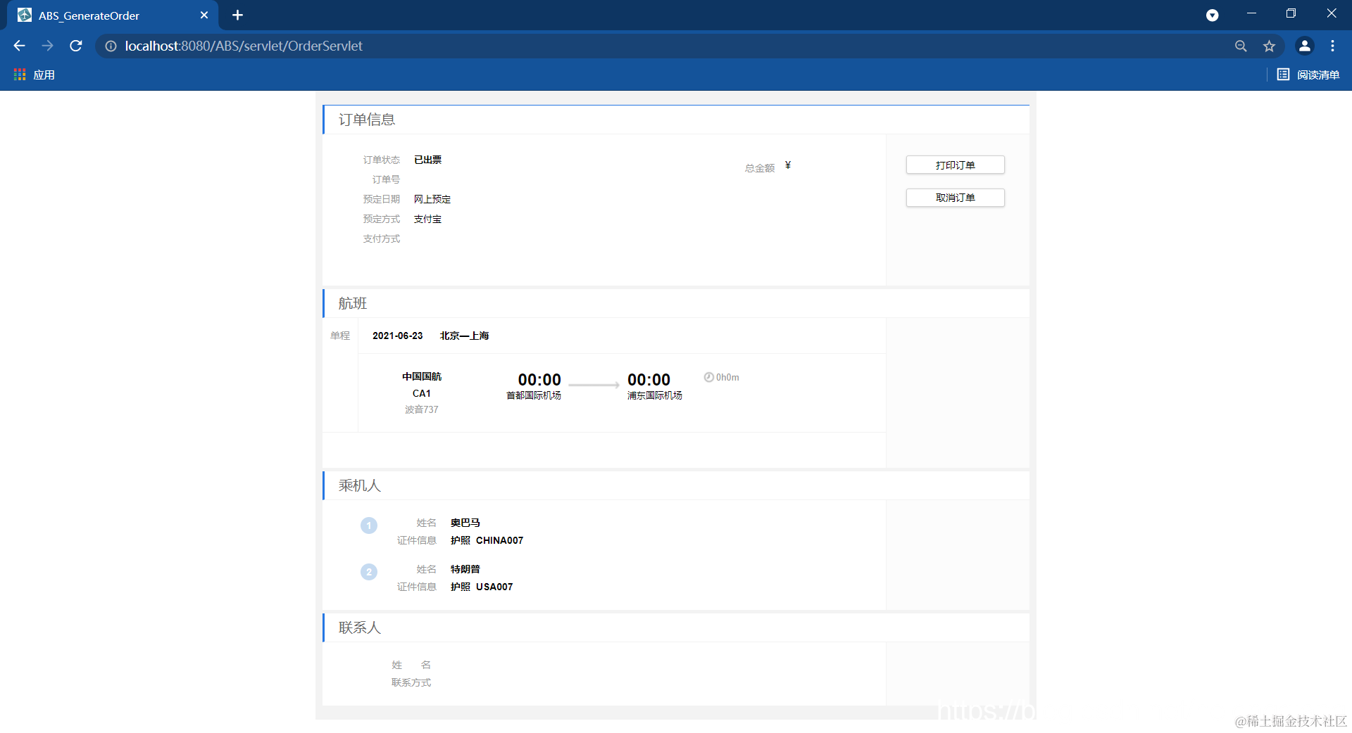Click arrival airport 浦东国际机场
The image size is (1352, 733).
pyautogui.click(x=654, y=395)
